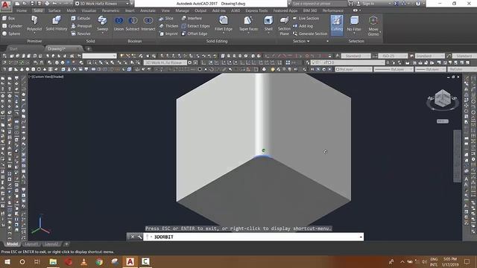
Task: Click the Add Jog tool
Action: (303, 26)
